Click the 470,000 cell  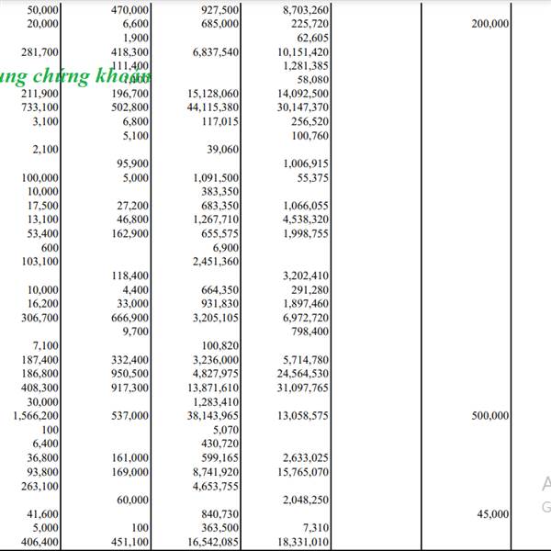[129, 10]
